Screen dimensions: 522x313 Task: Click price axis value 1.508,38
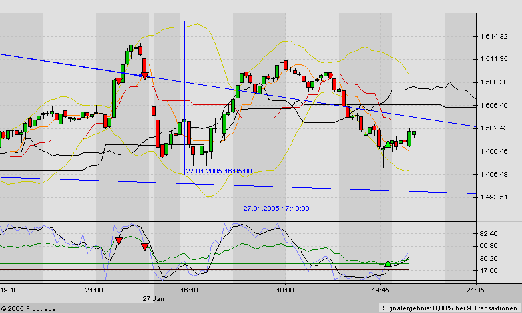[494, 82]
